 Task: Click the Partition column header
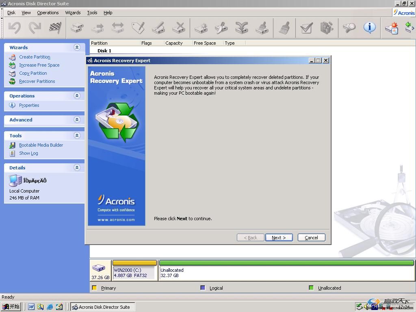pos(115,43)
